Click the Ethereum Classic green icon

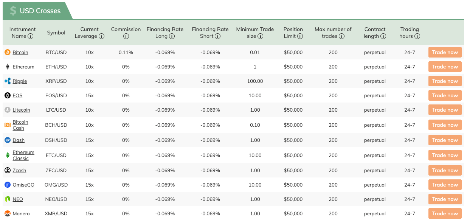pos(8,155)
